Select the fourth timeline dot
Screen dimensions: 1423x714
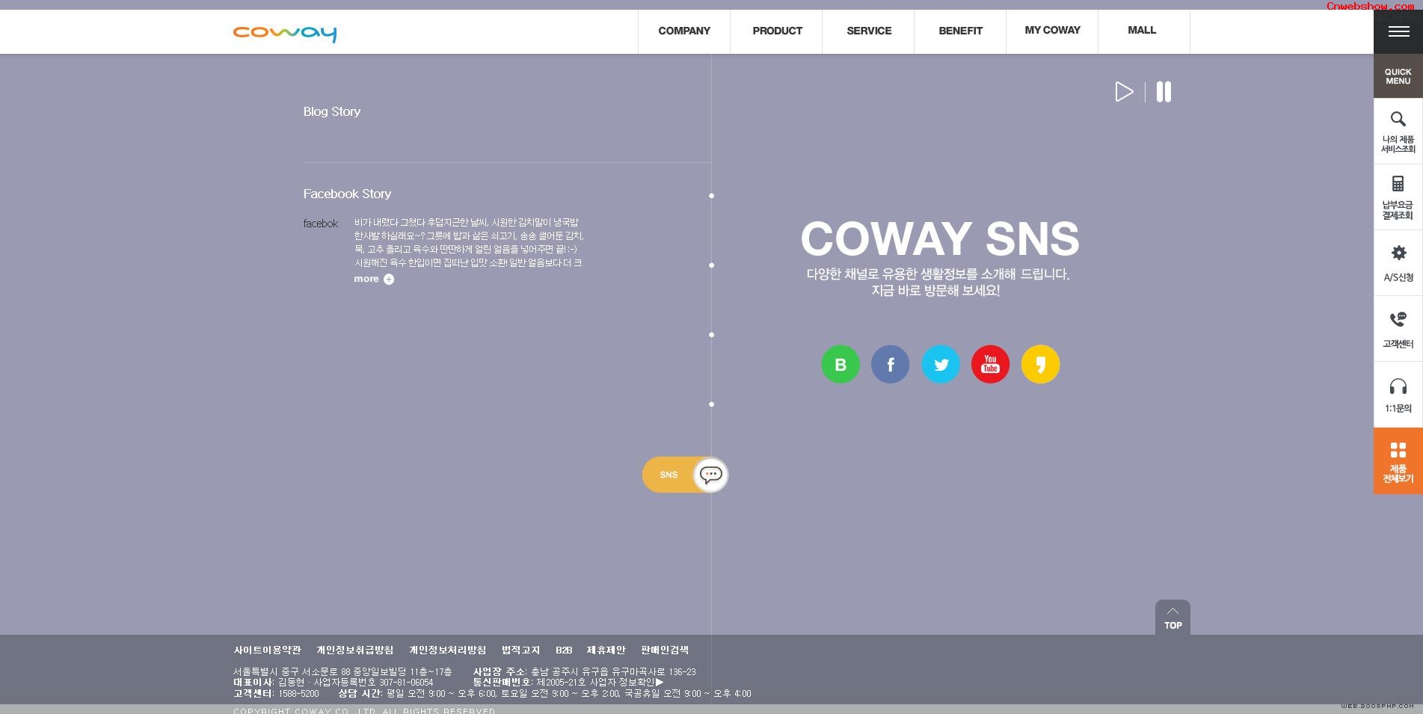click(x=711, y=404)
